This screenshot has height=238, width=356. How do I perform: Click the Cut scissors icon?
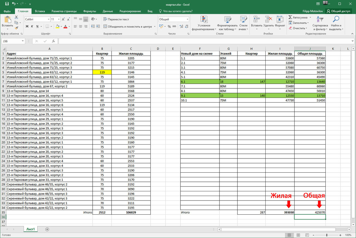pos(16,17)
